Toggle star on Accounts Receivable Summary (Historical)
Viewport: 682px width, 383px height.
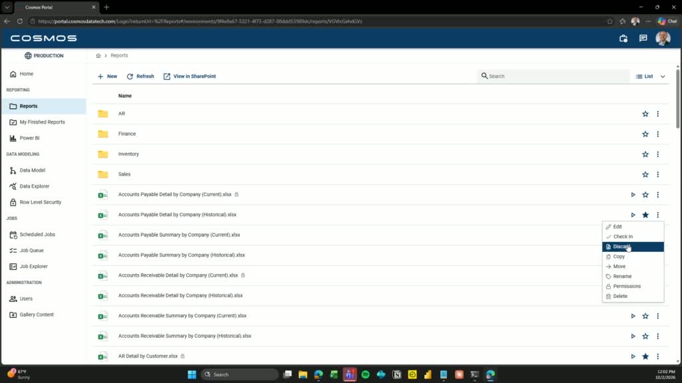tap(645, 336)
